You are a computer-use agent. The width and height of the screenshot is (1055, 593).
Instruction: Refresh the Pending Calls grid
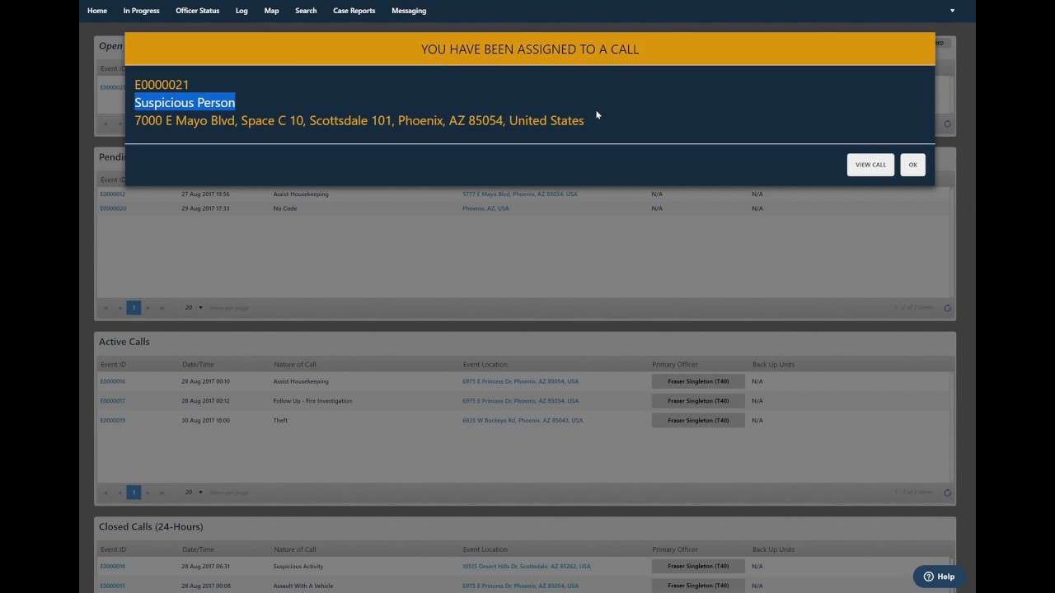(947, 308)
